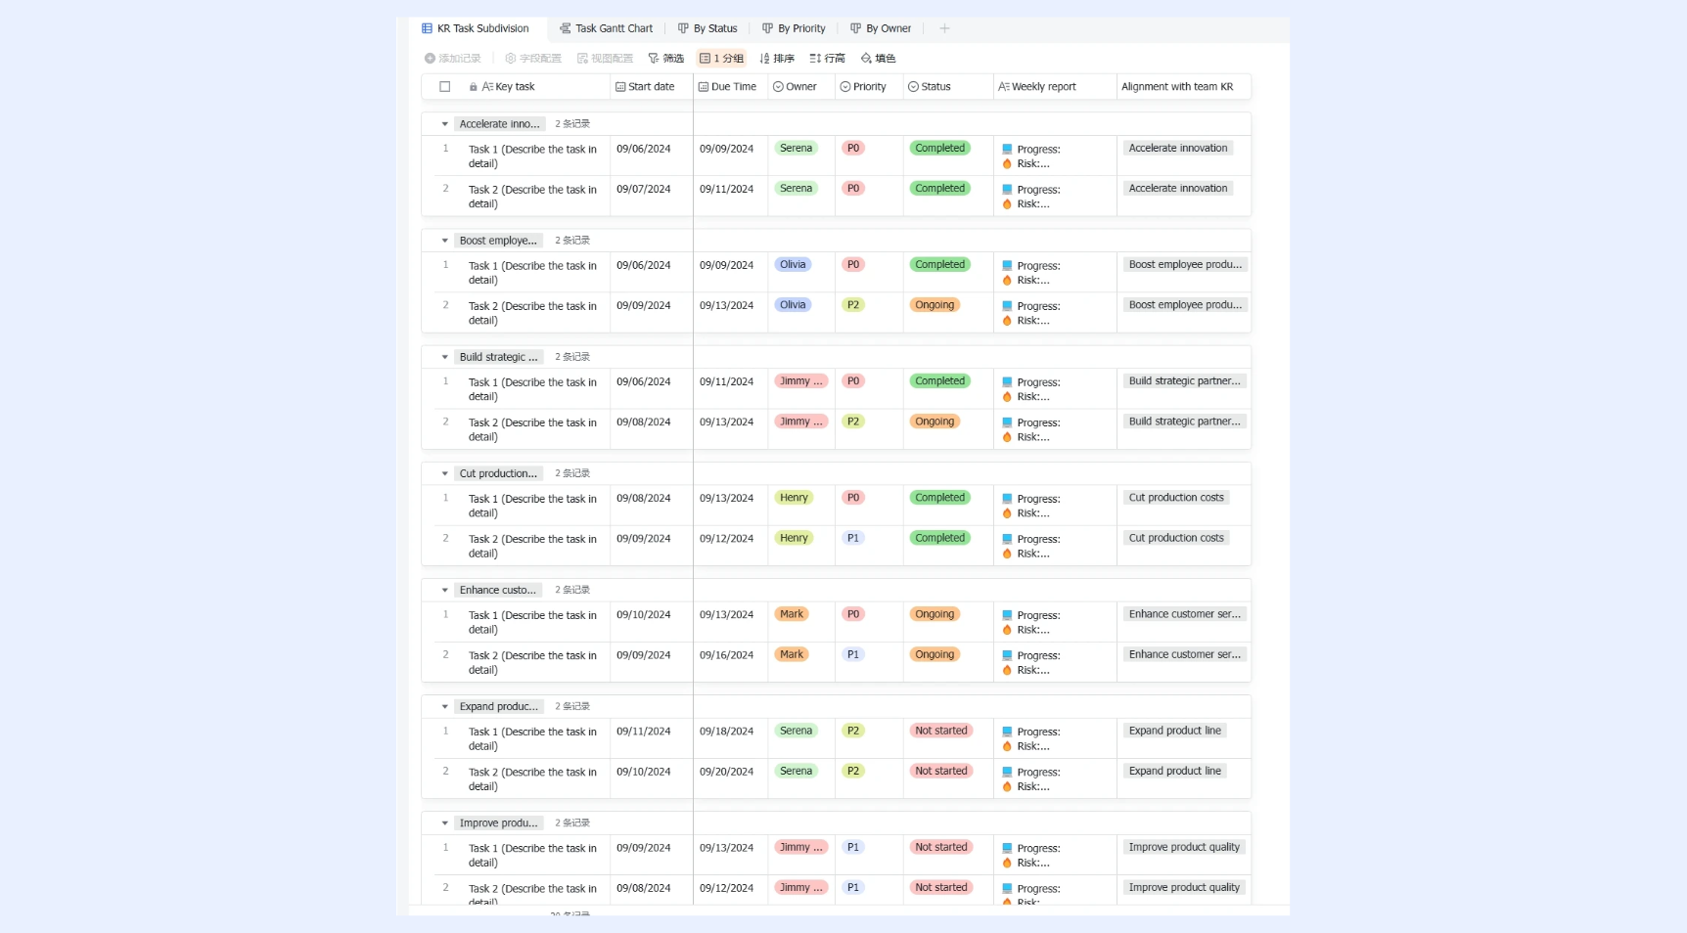
Task: Click Serena owner tag due 09/09/2024
Action: (796, 149)
